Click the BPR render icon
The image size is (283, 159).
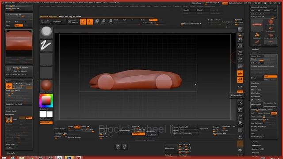click(240, 30)
